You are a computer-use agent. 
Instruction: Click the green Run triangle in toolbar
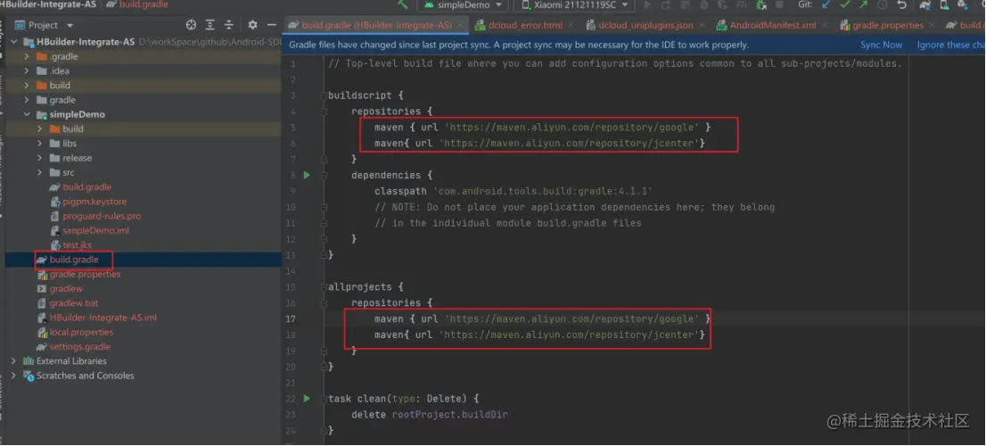pyautogui.click(x=648, y=4)
